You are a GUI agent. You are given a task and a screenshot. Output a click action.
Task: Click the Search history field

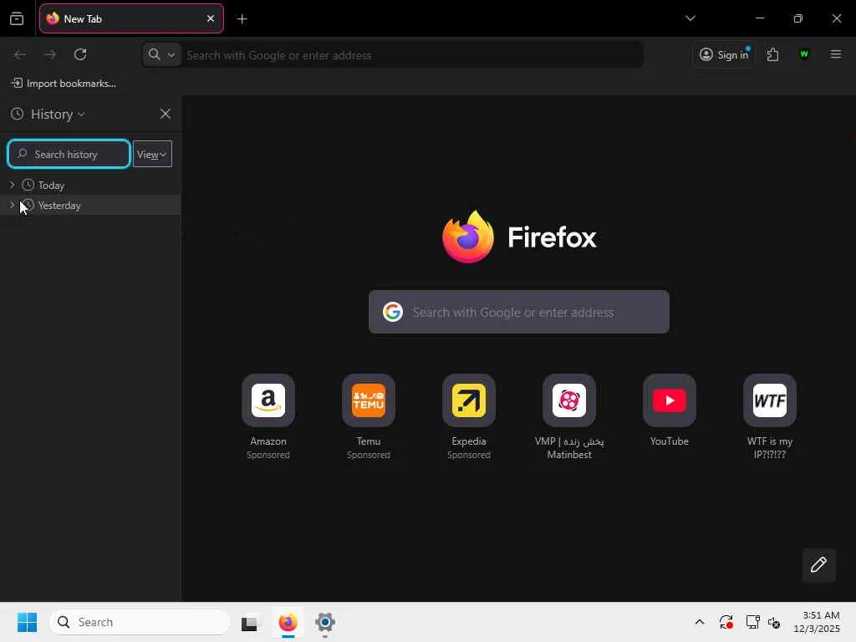(69, 154)
